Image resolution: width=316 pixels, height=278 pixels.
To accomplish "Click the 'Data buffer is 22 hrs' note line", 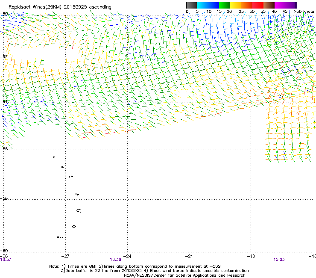I will [x=155, y=271].
